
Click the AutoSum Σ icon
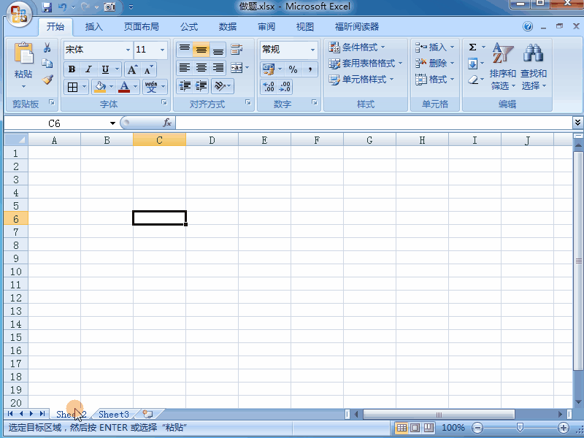[471, 46]
